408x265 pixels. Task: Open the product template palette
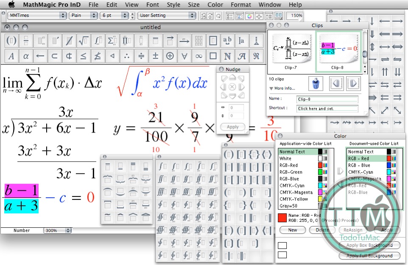127,41
